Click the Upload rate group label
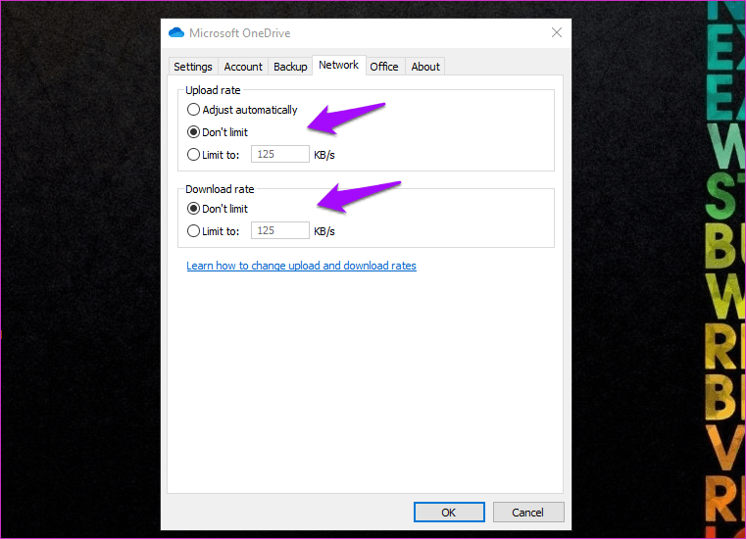This screenshot has height=539, width=746. click(x=213, y=90)
